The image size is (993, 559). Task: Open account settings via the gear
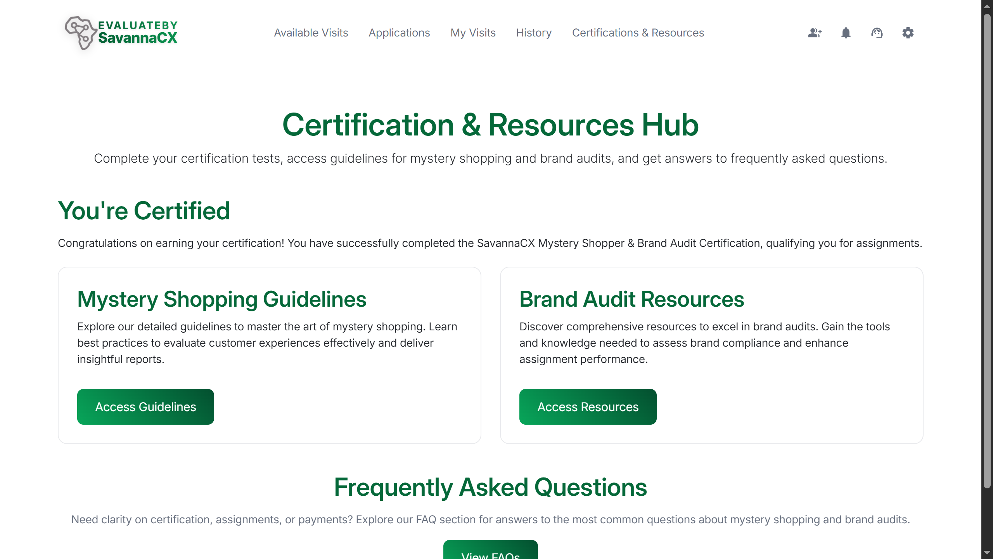(x=908, y=33)
